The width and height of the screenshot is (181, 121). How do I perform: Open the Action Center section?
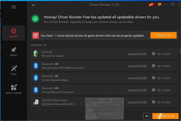pos(14,89)
